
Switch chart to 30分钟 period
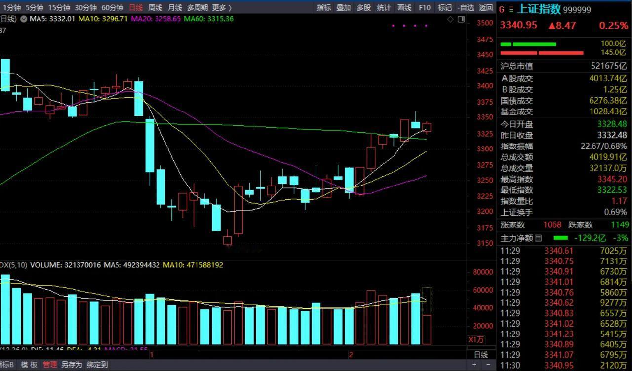tap(85, 8)
